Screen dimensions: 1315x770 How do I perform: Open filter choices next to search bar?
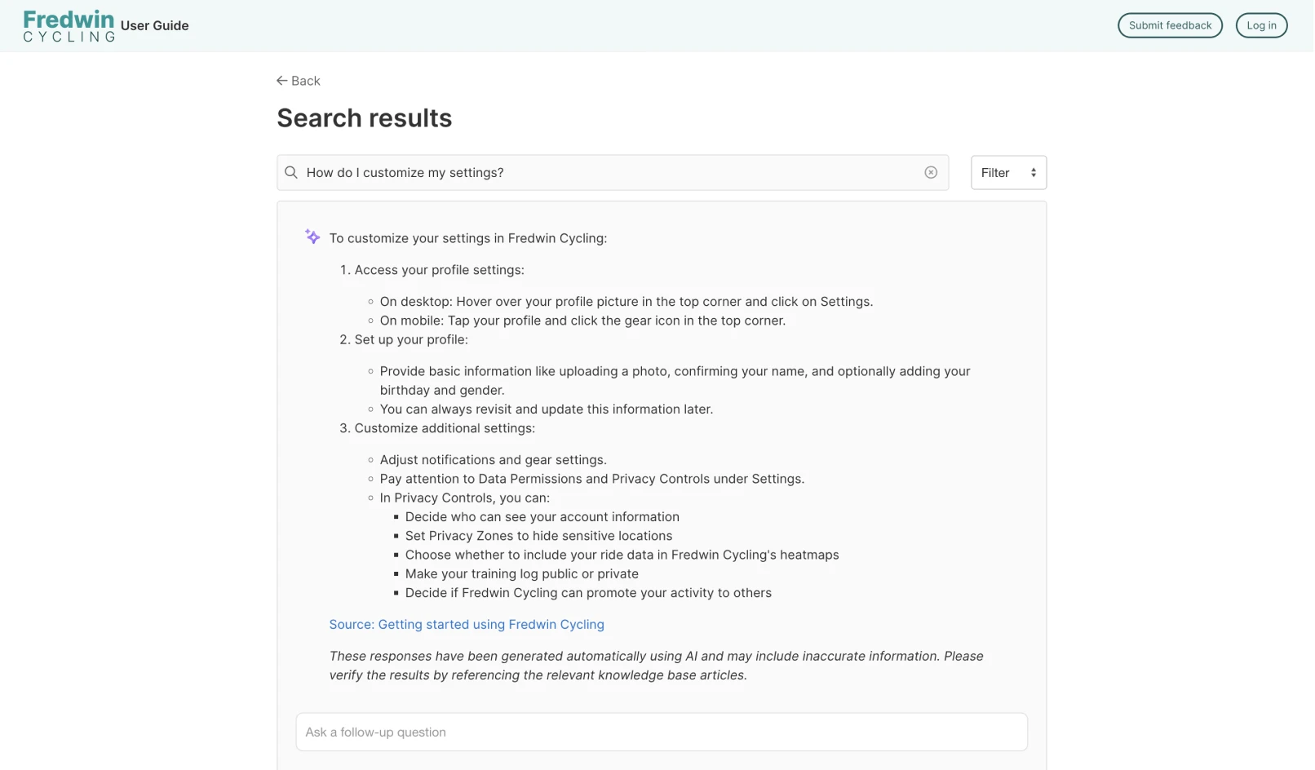point(1008,172)
